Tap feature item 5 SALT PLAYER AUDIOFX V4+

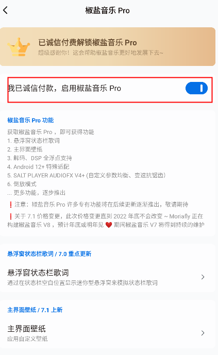[x=87, y=176]
